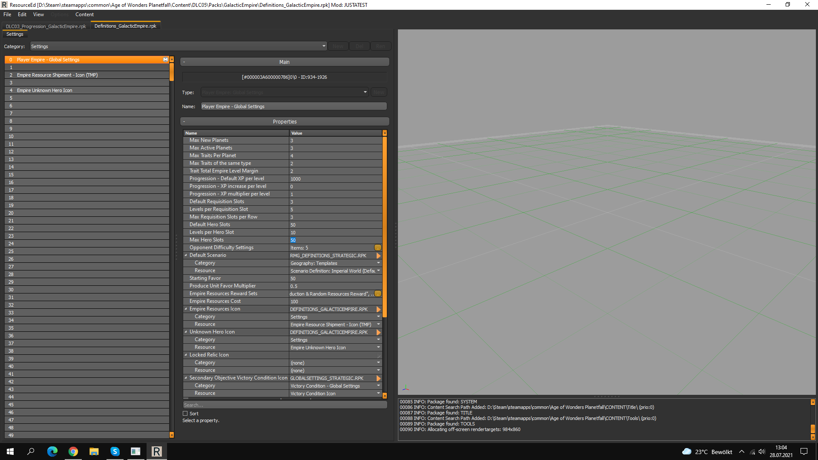The image size is (818, 460).
Task: Select Player Empire - Global Settings row
Action: click(87, 60)
